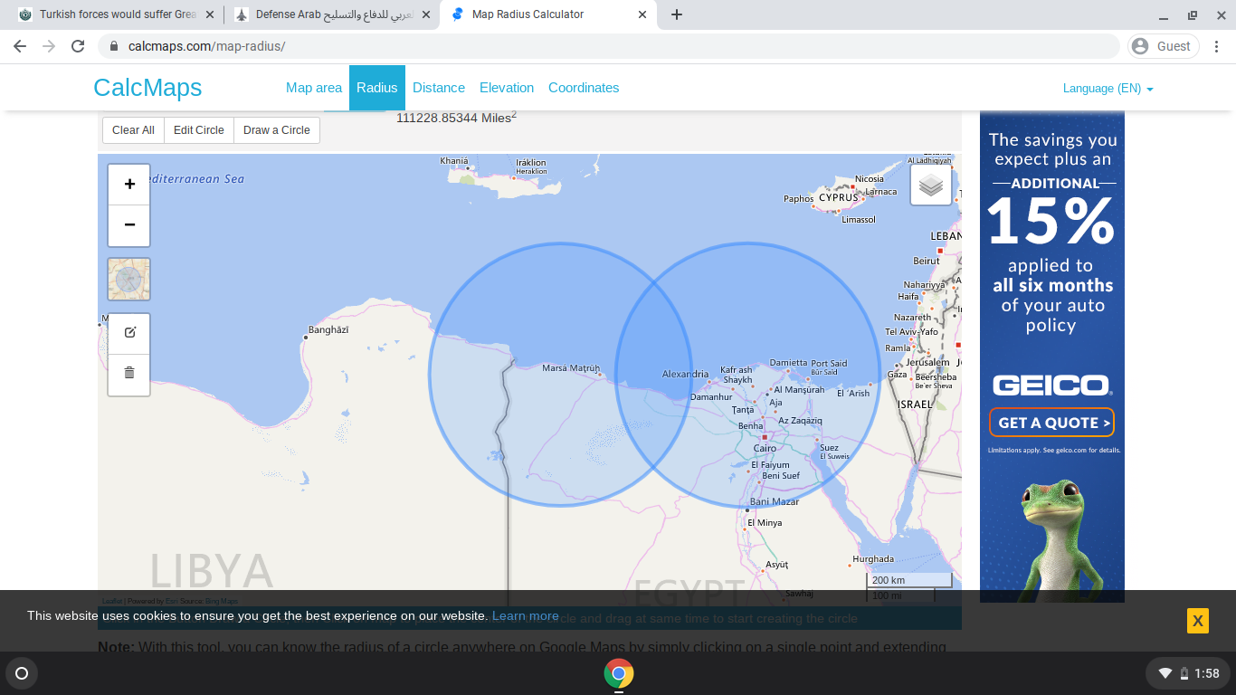The image size is (1236, 695).
Task: Reload the page with refresh icon
Action: (78, 46)
